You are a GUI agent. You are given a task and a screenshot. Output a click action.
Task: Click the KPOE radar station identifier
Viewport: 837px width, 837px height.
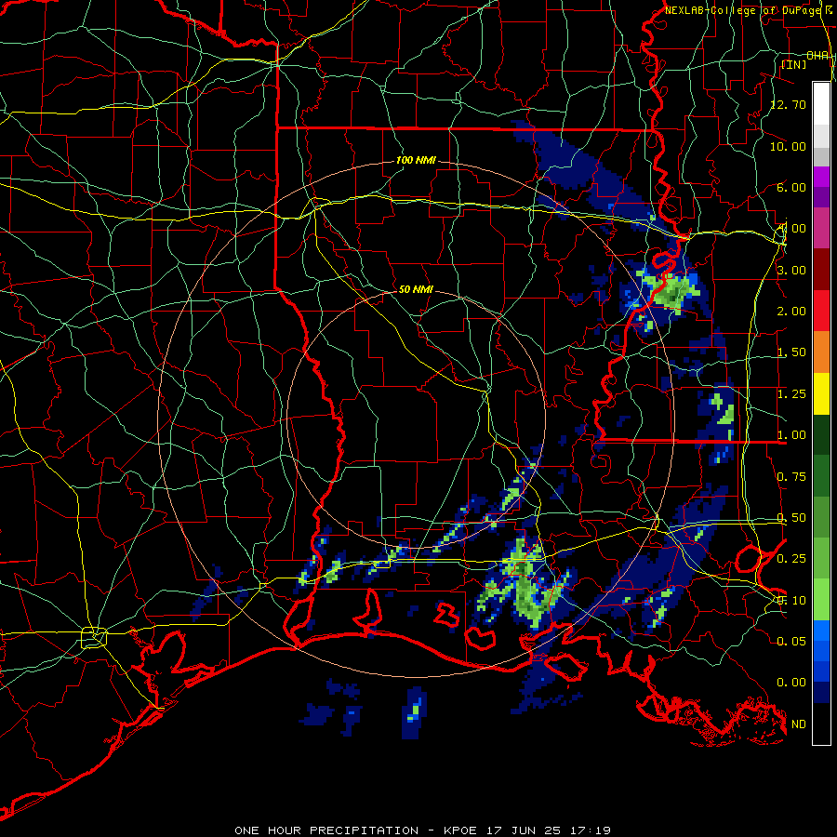(460, 830)
